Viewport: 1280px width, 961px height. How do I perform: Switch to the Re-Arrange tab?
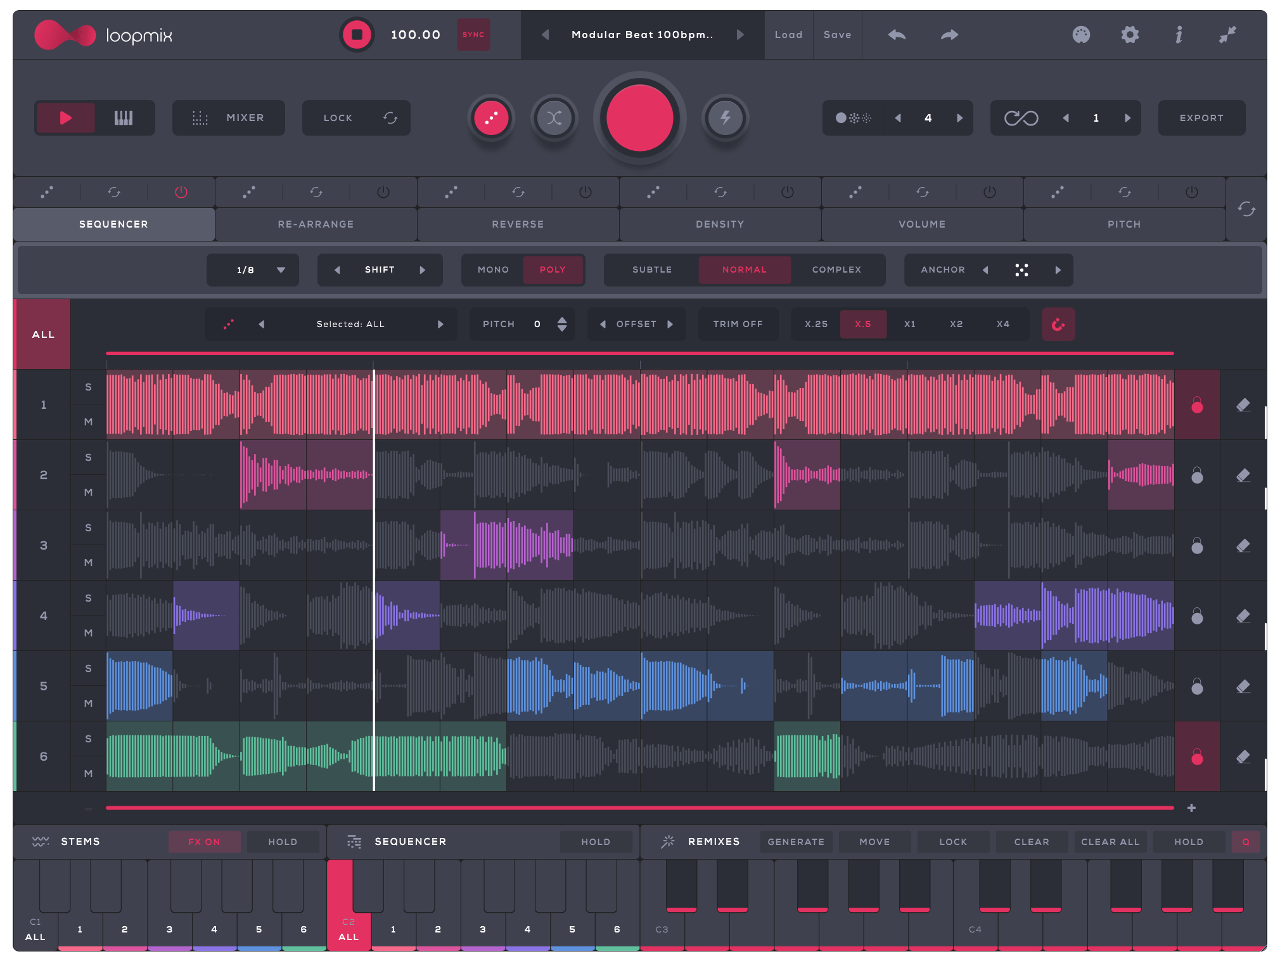coord(315,224)
